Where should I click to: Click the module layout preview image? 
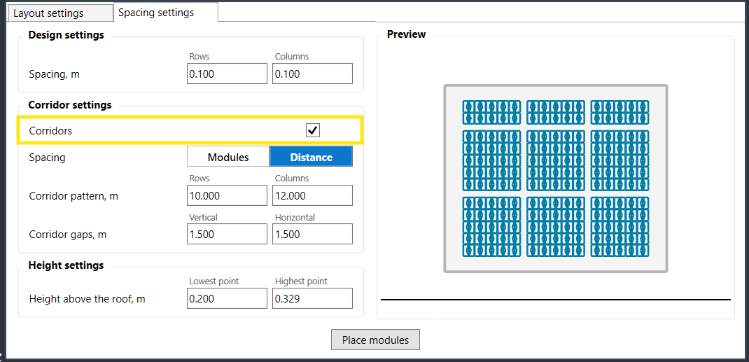pyautogui.click(x=556, y=179)
